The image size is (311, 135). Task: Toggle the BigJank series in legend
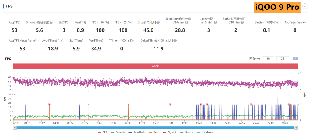(170, 132)
